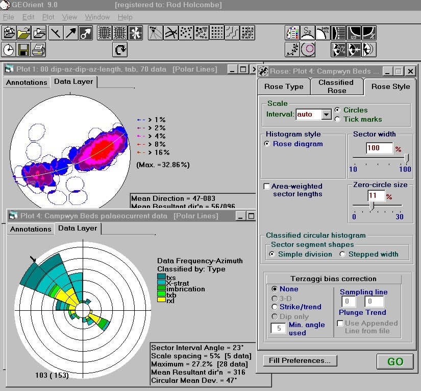Image resolution: width=421 pixels, height=391 pixels.
Task: Click the GO button
Action: pyautogui.click(x=395, y=361)
